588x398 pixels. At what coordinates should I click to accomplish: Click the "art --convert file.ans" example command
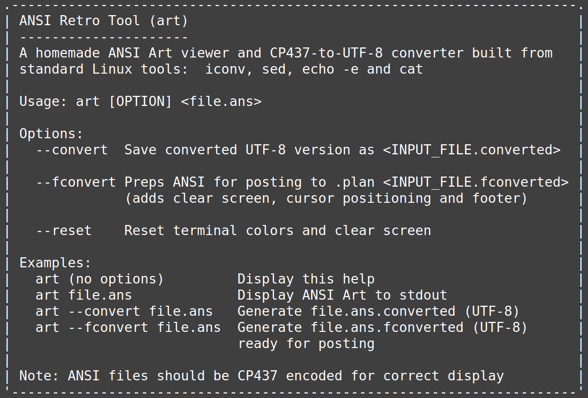(x=124, y=311)
